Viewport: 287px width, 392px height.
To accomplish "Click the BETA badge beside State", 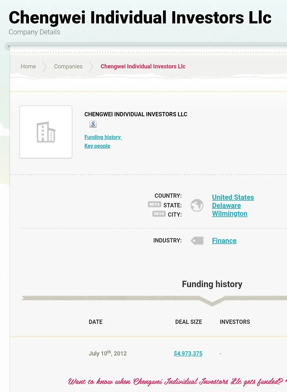I will pyautogui.click(x=154, y=204).
